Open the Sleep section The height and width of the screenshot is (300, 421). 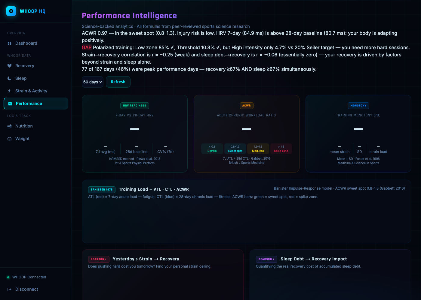click(36, 78)
